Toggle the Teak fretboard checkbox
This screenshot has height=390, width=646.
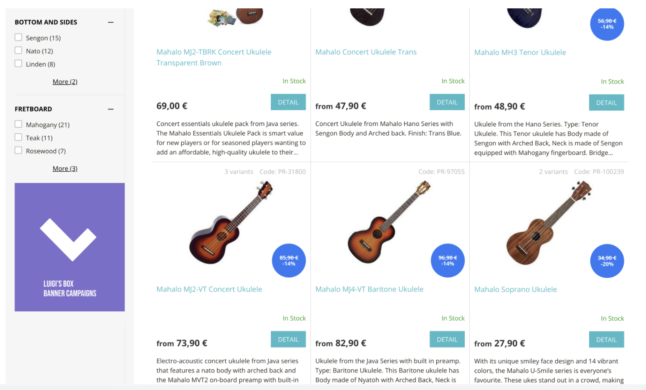click(18, 137)
